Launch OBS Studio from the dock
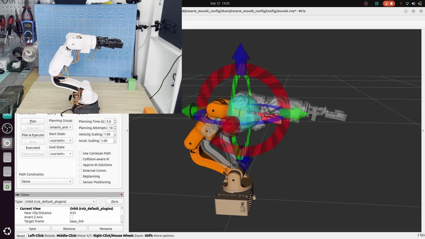425x239 pixels. coord(7,129)
